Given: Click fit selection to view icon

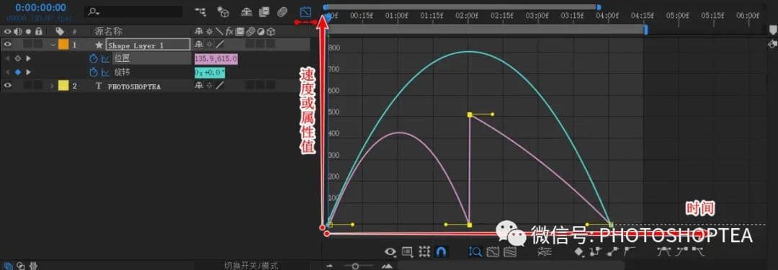Looking at the screenshot, I should pyautogui.click(x=493, y=252).
